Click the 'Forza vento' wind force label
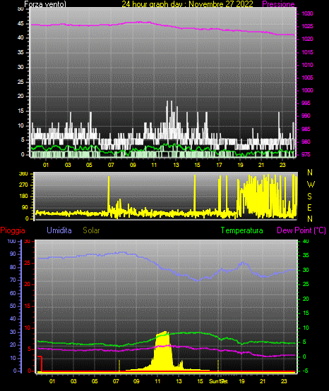Image resolution: width=329 pixels, height=391 pixels. pos(45,4)
